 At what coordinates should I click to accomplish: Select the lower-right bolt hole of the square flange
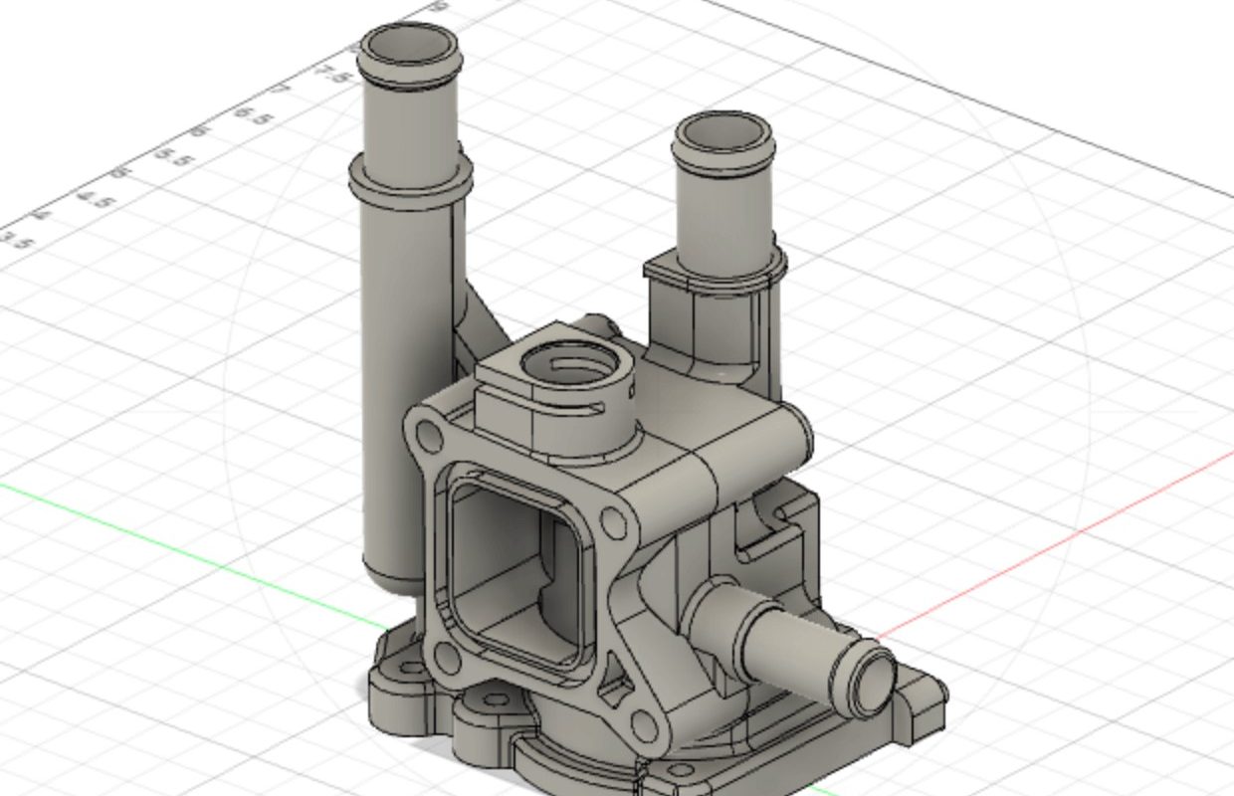[x=644, y=724]
